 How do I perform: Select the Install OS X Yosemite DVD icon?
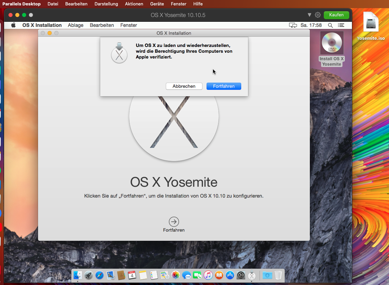(x=332, y=43)
